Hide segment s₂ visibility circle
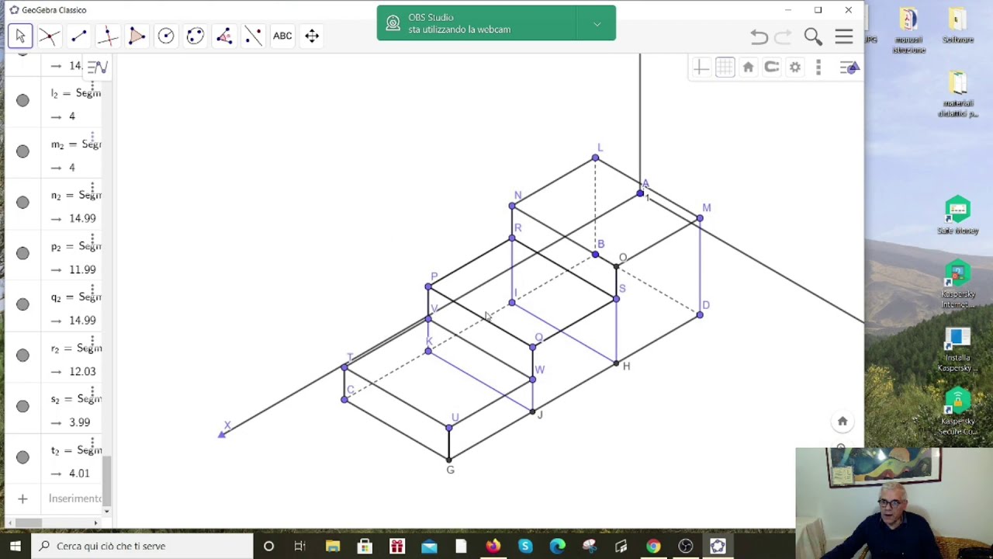 coord(22,406)
